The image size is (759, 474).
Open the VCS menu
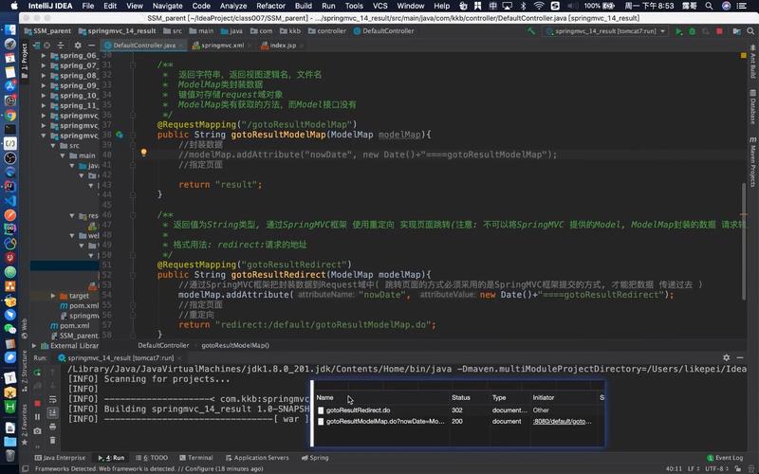tap(380, 6)
